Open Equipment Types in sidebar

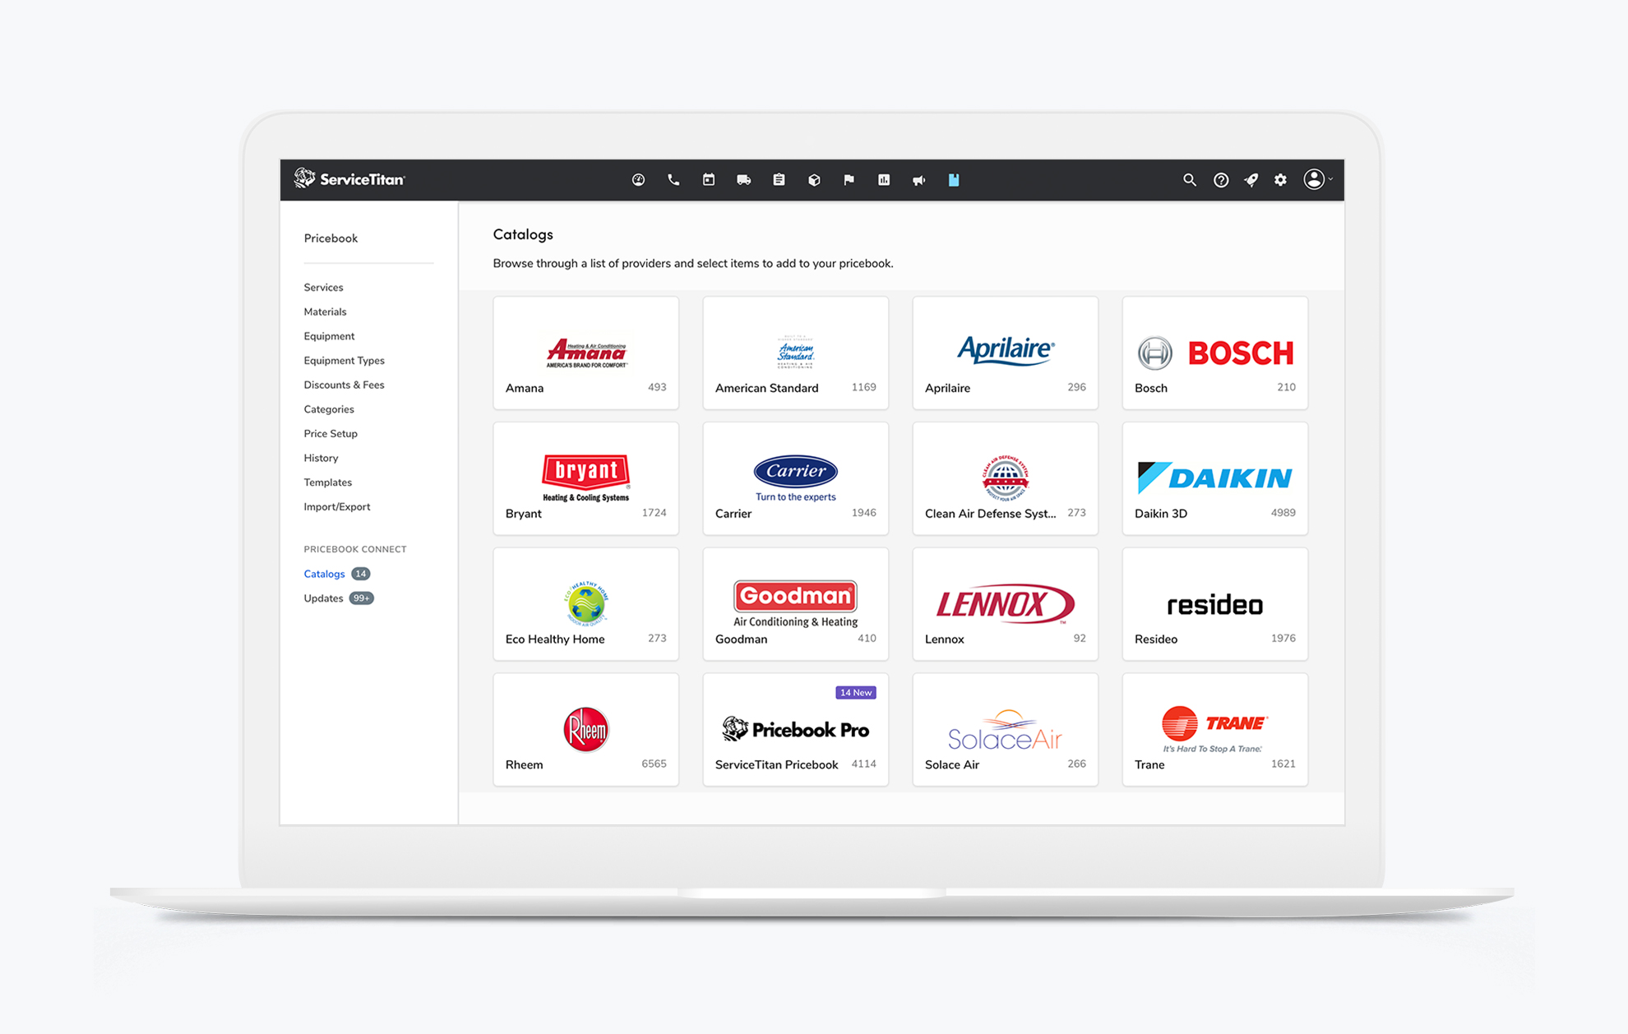(x=344, y=360)
